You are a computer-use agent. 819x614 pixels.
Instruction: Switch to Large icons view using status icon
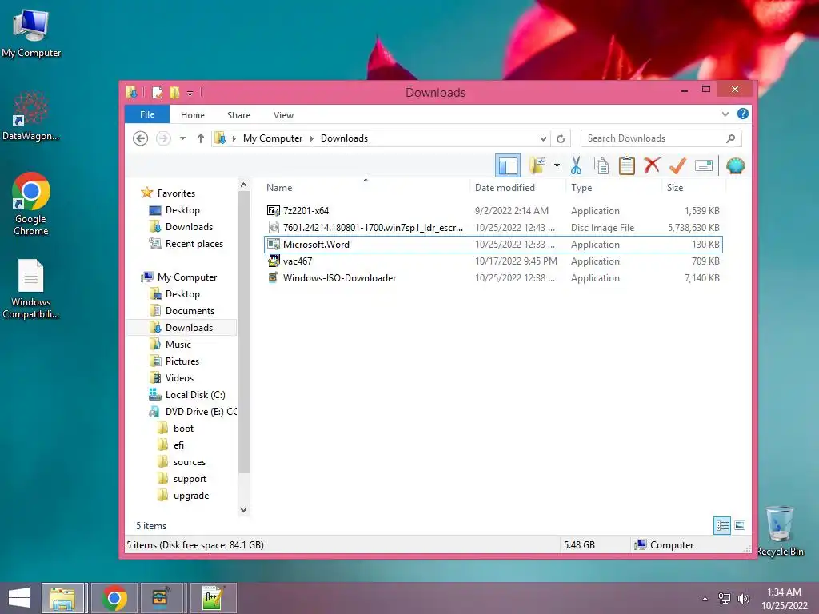click(x=740, y=526)
